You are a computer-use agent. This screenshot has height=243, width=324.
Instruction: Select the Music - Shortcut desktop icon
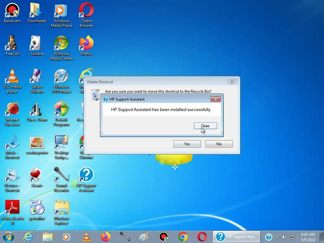click(x=12, y=147)
